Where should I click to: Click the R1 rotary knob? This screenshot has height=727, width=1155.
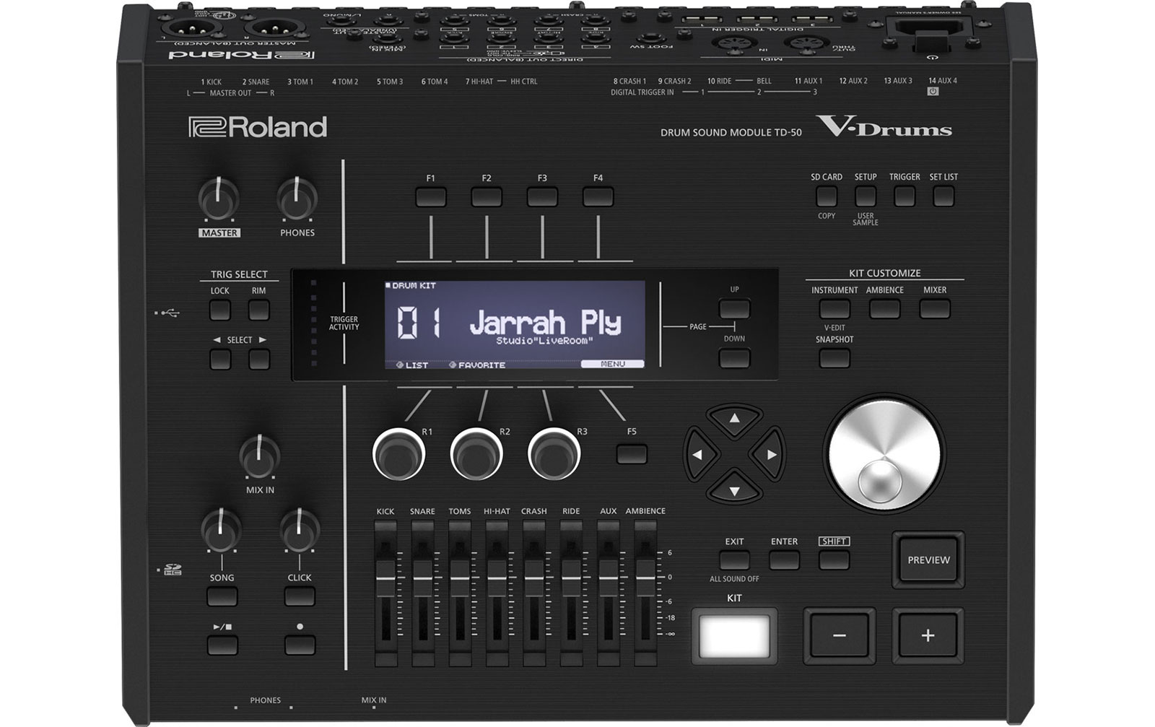[398, 455]
